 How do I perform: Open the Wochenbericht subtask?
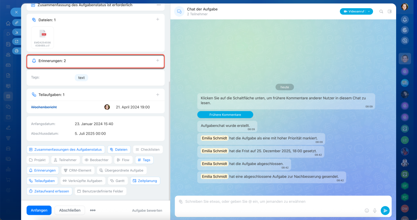44,107
